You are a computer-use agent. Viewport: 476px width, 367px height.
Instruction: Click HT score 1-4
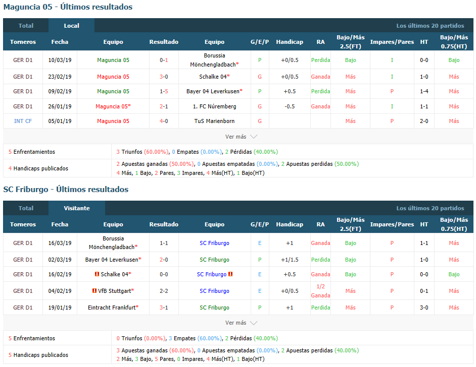click(x=424, y=91)
